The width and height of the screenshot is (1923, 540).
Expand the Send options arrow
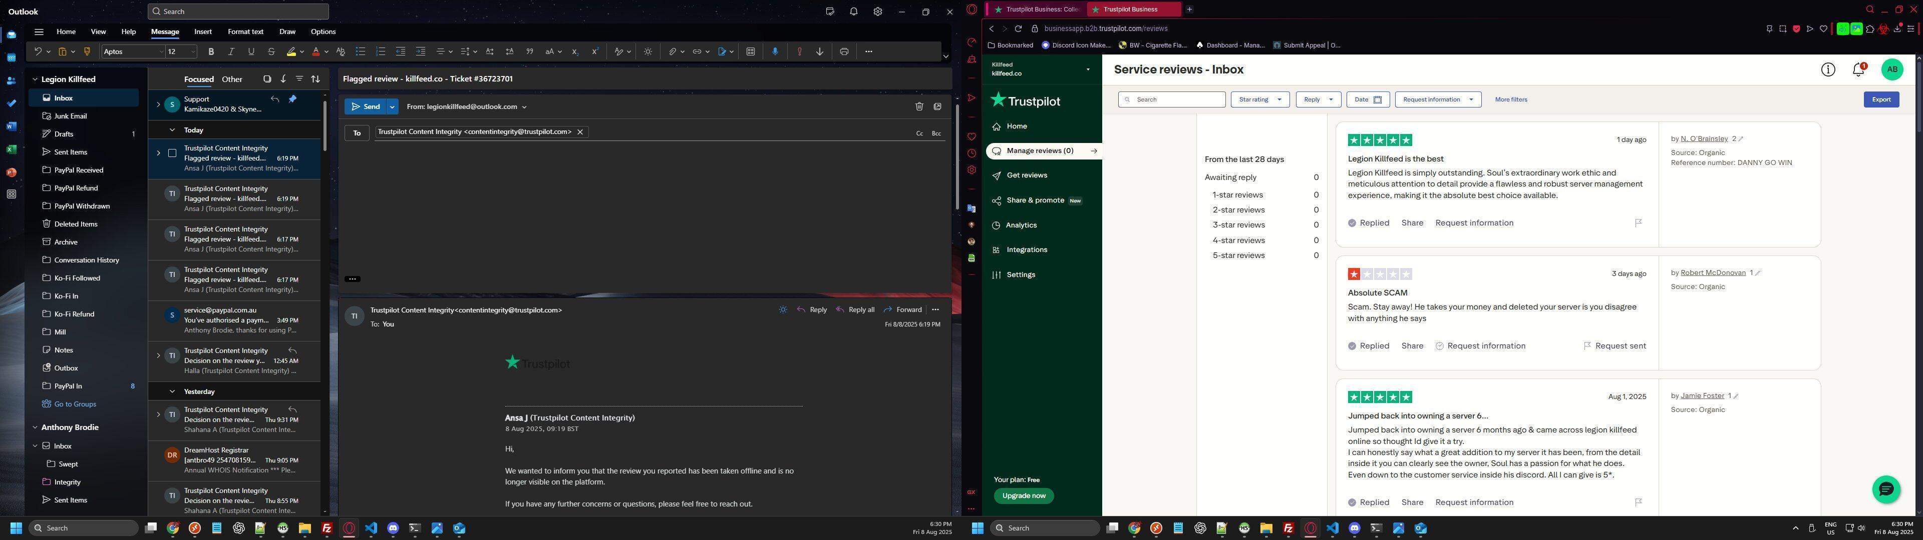(392, 106)
